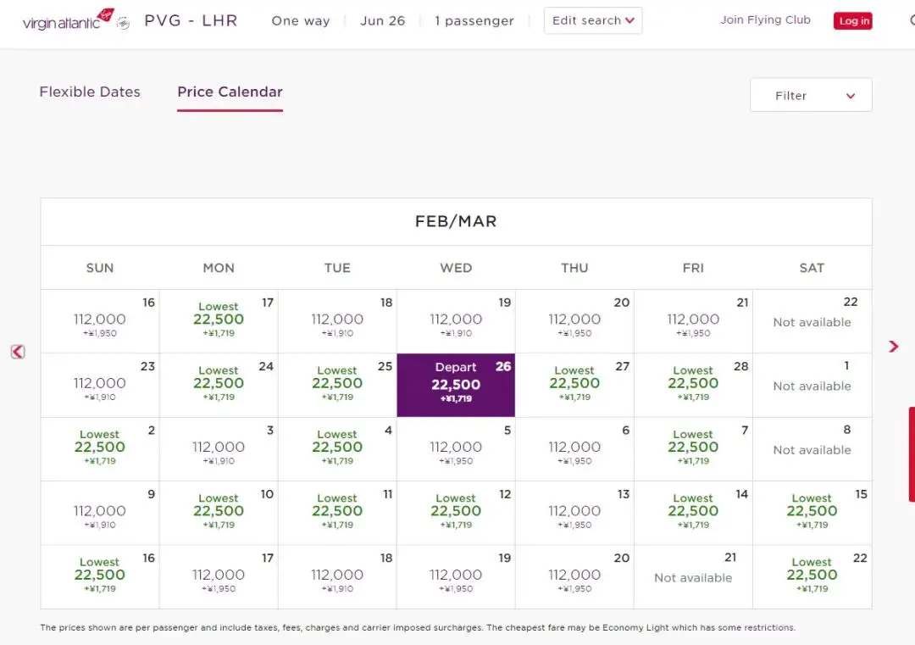This screenshot has height=645, width=915.
Task: Switch to the Flexible Dates tab
Action: (x=90, y=92)
